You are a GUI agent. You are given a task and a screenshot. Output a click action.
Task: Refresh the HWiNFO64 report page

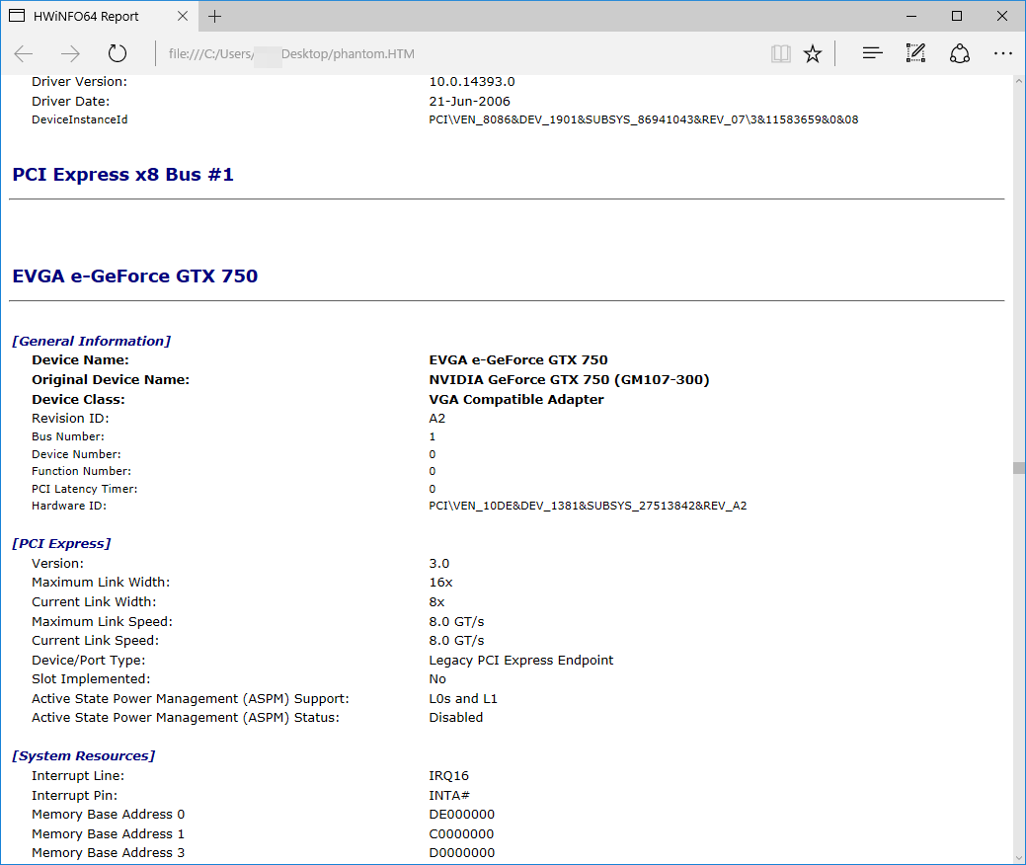pos(118,53)
